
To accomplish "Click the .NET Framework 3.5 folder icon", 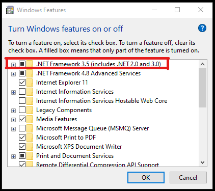I will (x=30, y=64).
